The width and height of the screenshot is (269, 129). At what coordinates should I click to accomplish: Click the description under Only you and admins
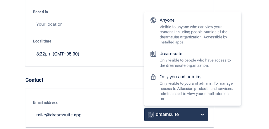pos(196,91)
